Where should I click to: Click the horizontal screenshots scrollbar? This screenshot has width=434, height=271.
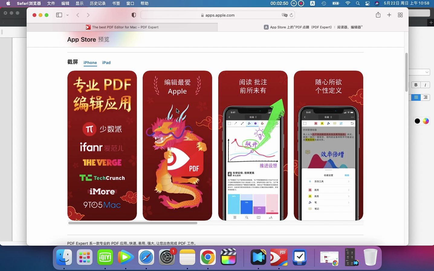coord(133,223)
